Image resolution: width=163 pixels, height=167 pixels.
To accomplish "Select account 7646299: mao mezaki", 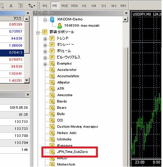I will coord(82,26).
